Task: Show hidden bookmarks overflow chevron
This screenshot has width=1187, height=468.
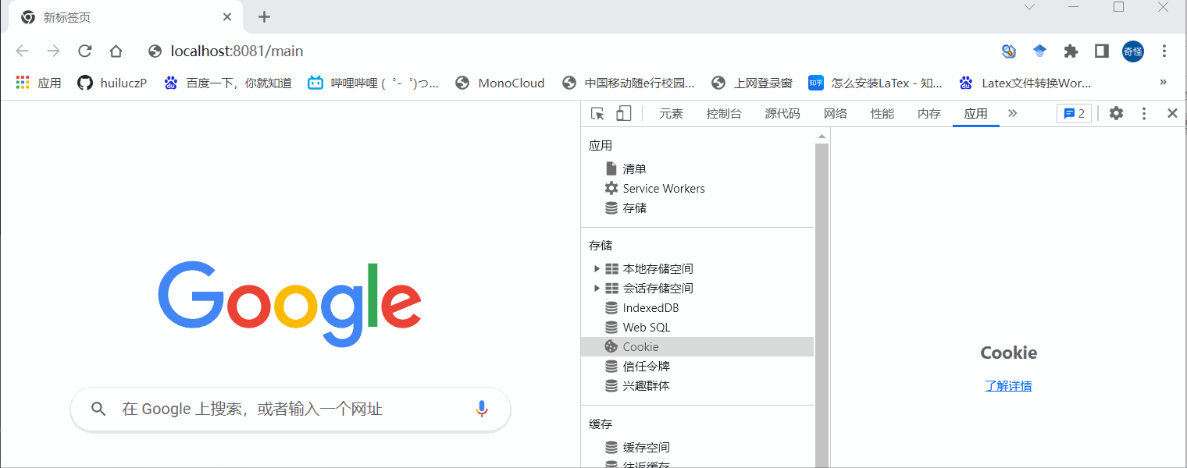Action: [1163, 82]
